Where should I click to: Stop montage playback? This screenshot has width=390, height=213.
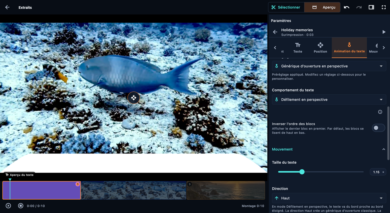tap(21, 206)
